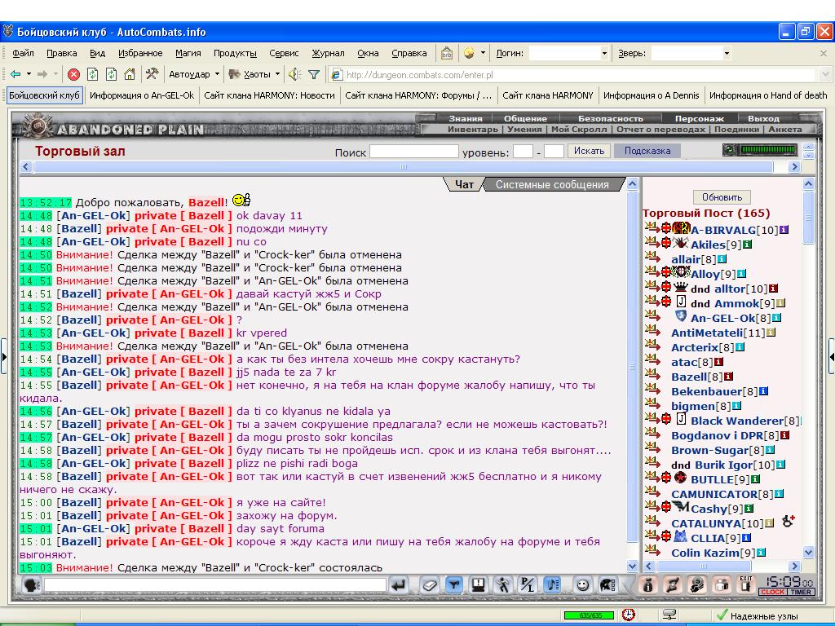
Task: Click the chat scroll down arrow
Action: (632, 566)
